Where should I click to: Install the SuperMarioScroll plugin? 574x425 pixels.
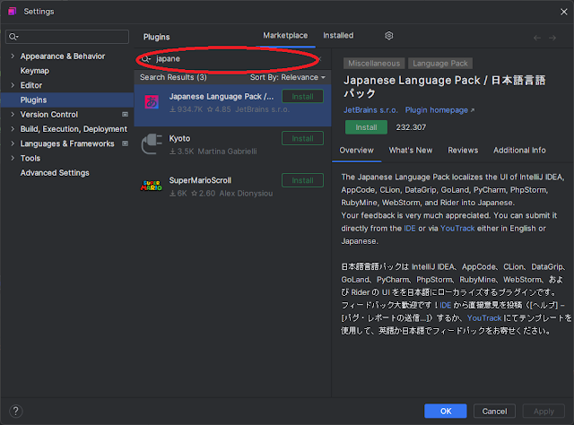tap(302, 180)
